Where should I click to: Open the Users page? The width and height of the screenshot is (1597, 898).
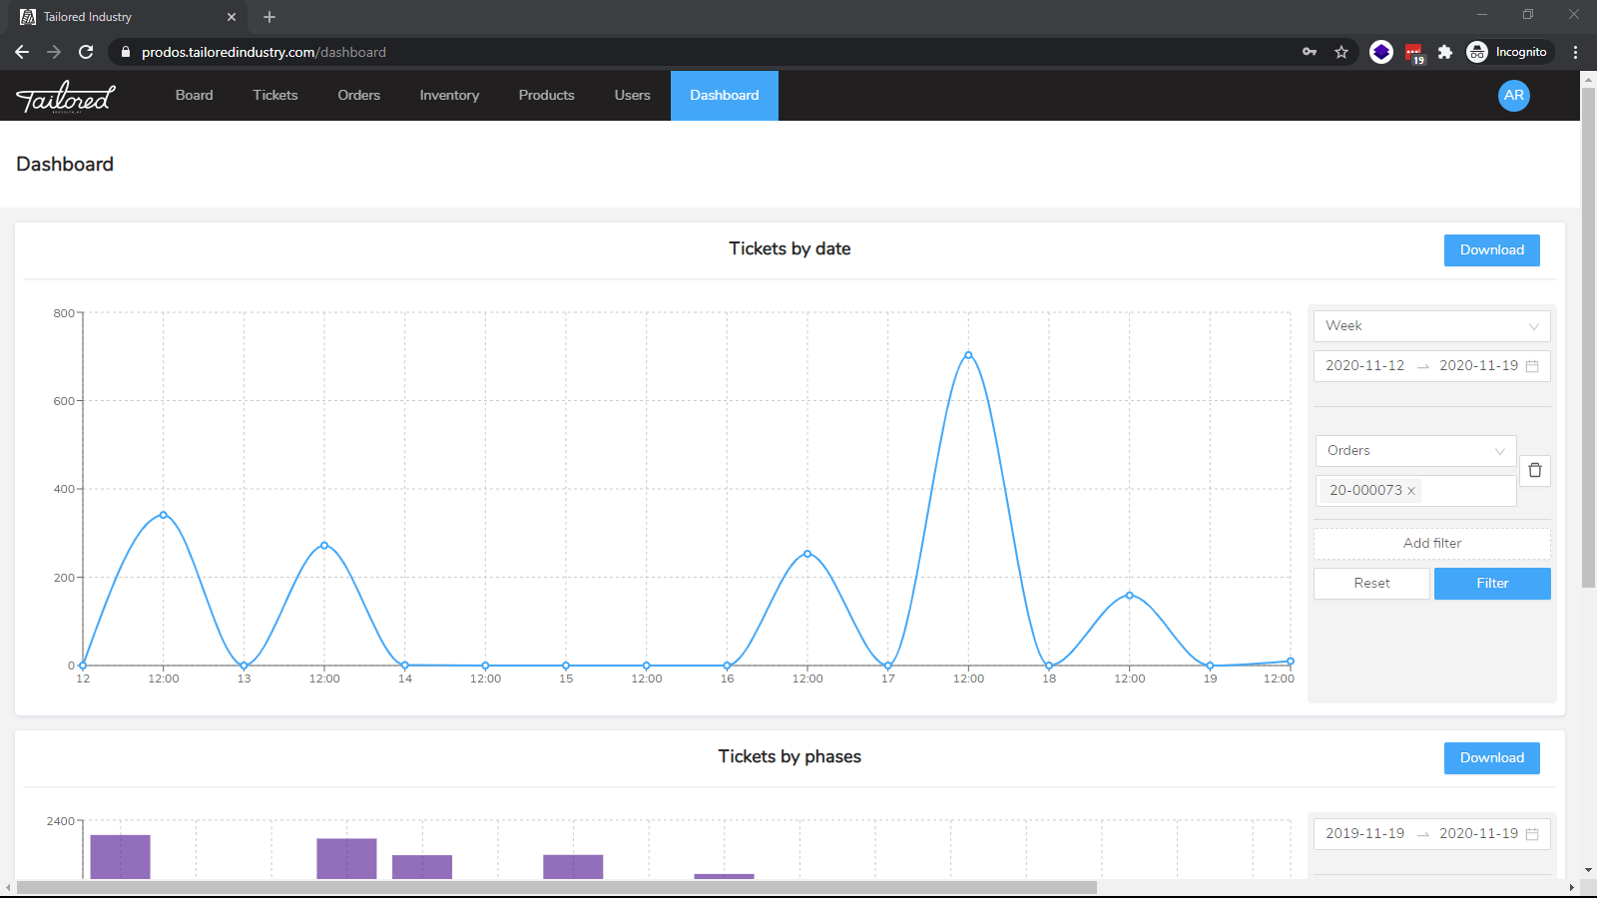(633, 96)
